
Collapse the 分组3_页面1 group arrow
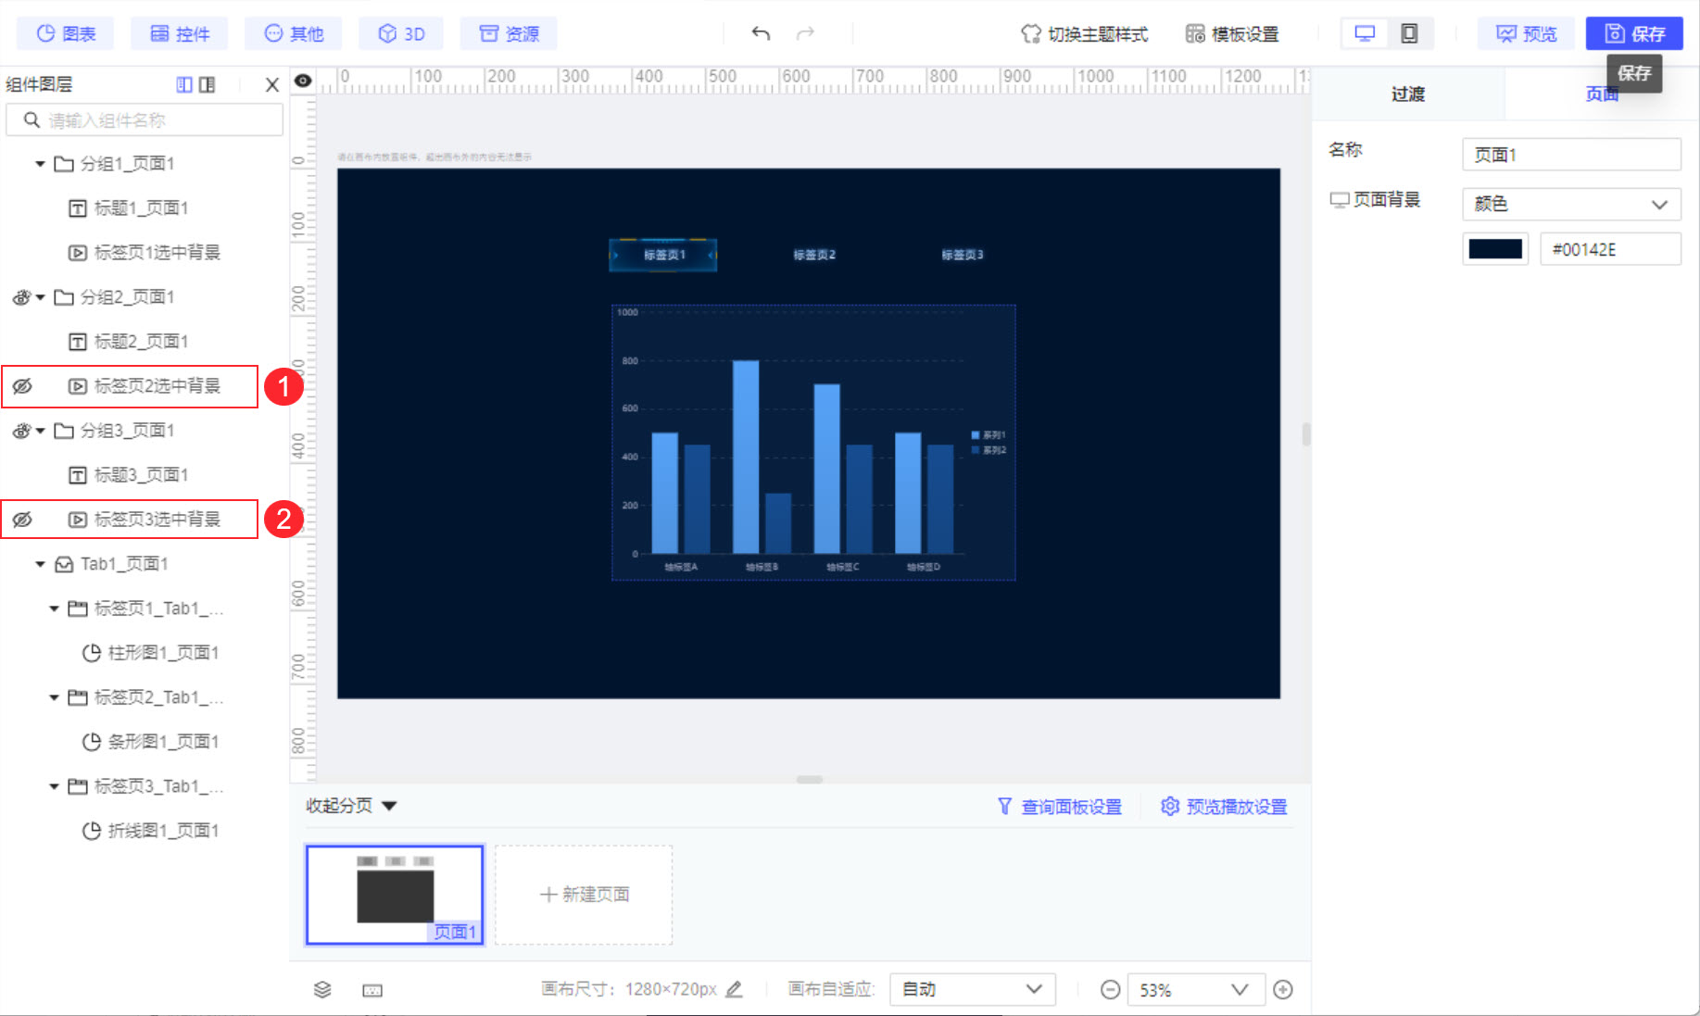click(x=40, y=431)
